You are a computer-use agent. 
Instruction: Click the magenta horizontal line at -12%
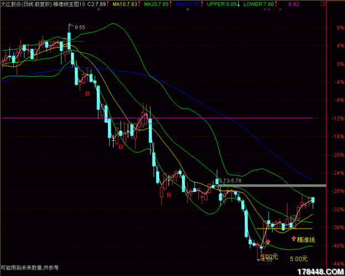(157, 118)
